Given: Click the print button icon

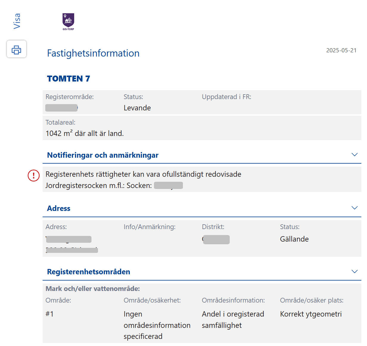Looking at the screenshot, I should (16, 49).
